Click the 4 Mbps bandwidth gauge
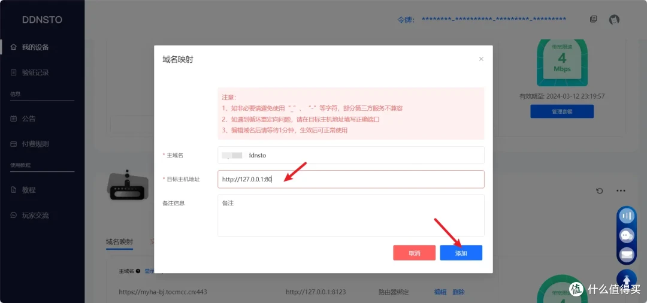The image size is (647, 303). (561, 62)
